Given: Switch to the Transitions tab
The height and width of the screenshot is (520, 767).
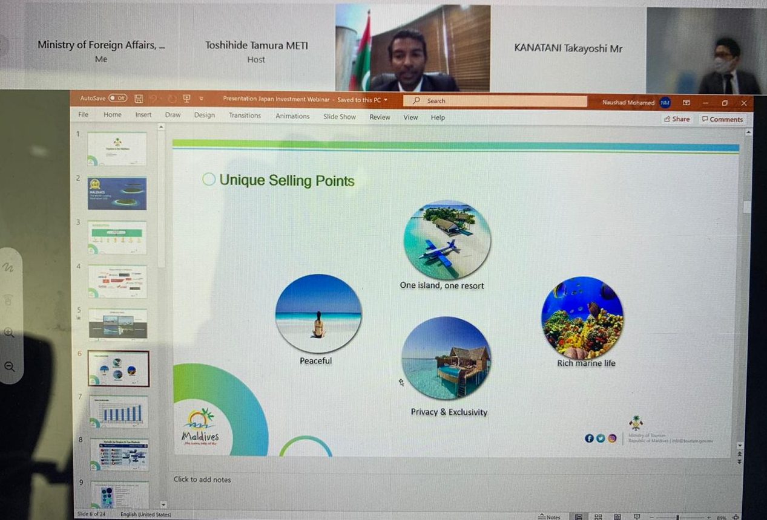Looking at the screenshot, I should tap(245, 115).
